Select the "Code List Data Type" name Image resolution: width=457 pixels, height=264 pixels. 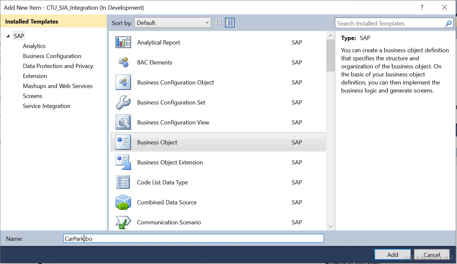point(162,182)
